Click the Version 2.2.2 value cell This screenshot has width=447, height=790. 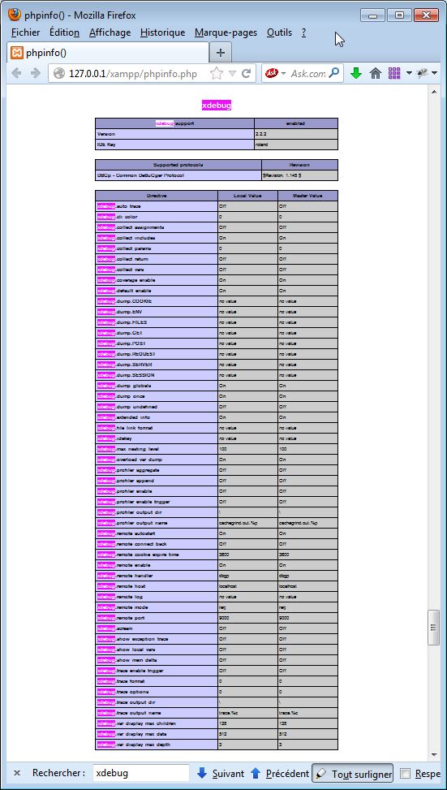tap(296, 135)
